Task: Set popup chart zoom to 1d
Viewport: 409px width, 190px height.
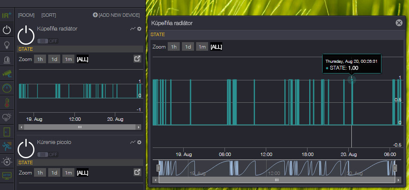Action: pos(188,47)
